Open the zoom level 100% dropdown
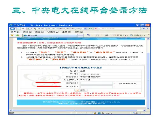Viewport: 159px width, 119px height. tap(139, 113)
